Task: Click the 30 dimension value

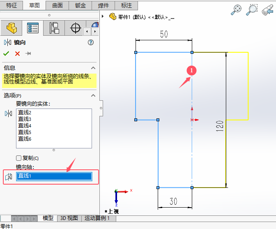Action: click(173, 201)
